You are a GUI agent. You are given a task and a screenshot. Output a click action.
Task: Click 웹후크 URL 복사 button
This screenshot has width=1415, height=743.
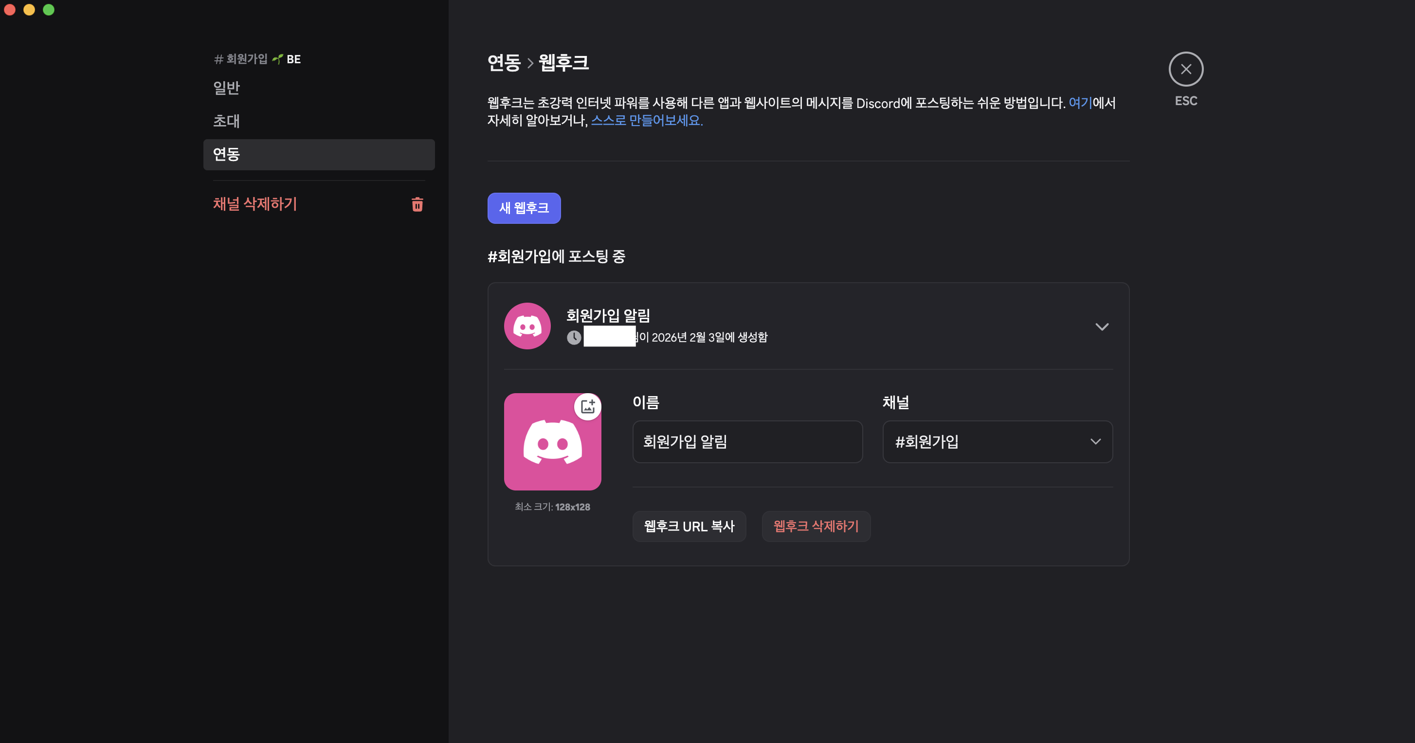tap(689, 526)
